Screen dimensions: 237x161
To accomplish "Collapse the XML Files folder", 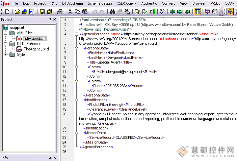I will click(5, 33).
